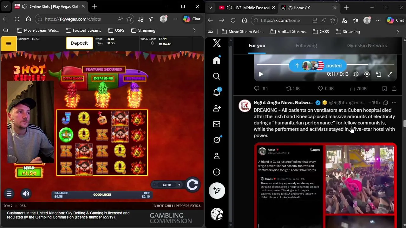This screenshot has width=406, height=228.
Task: Play the paused X video
Action: click(x=261, y=74)
